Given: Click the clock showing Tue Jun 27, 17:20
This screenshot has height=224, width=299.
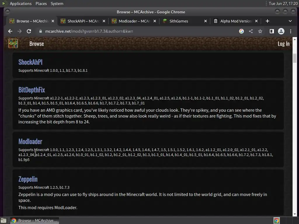Looking at the screenshot, I should 283,3.
